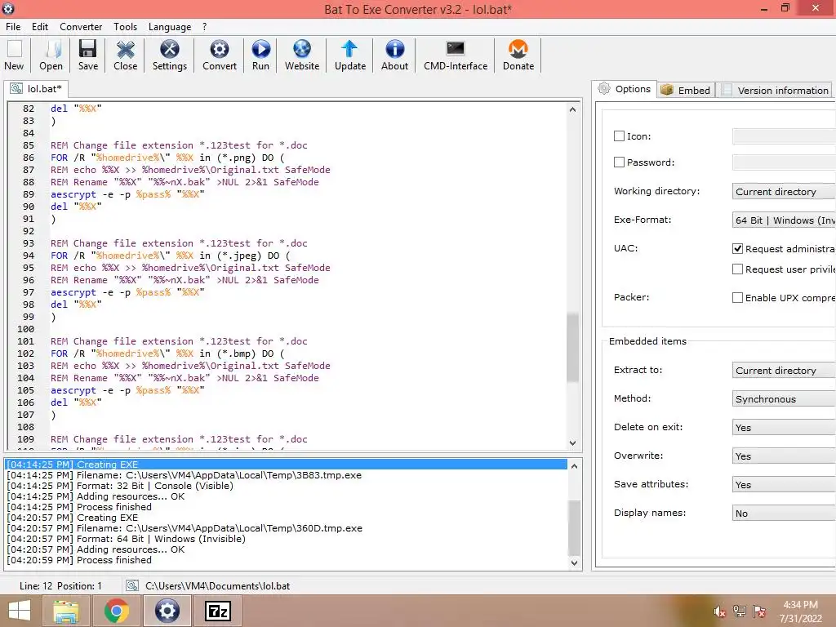Click the editor vertical scrollbar thumb
This screenshot has width=836, height=627.
pyautogui.click(x=572, y=348)
